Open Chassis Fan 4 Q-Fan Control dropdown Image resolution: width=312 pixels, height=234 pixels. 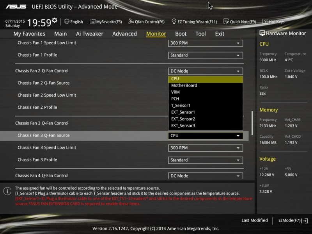206,176
